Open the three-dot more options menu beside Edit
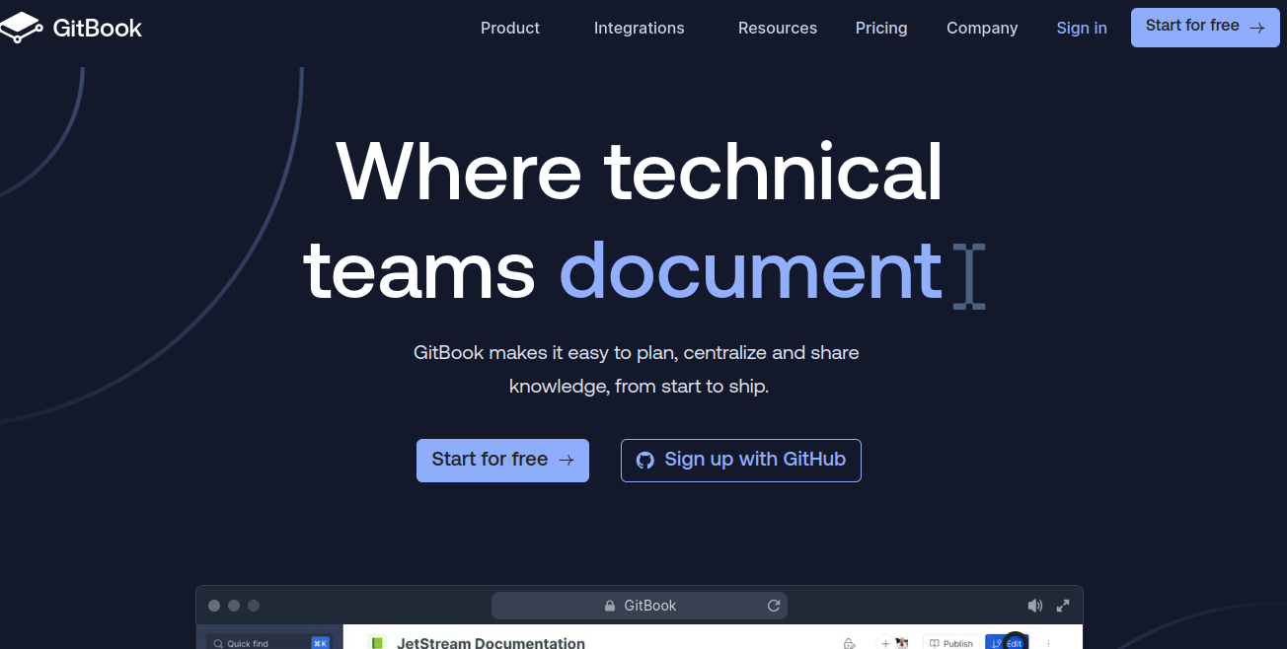This screenshot has width=1287, height=649. point(1049,642)
